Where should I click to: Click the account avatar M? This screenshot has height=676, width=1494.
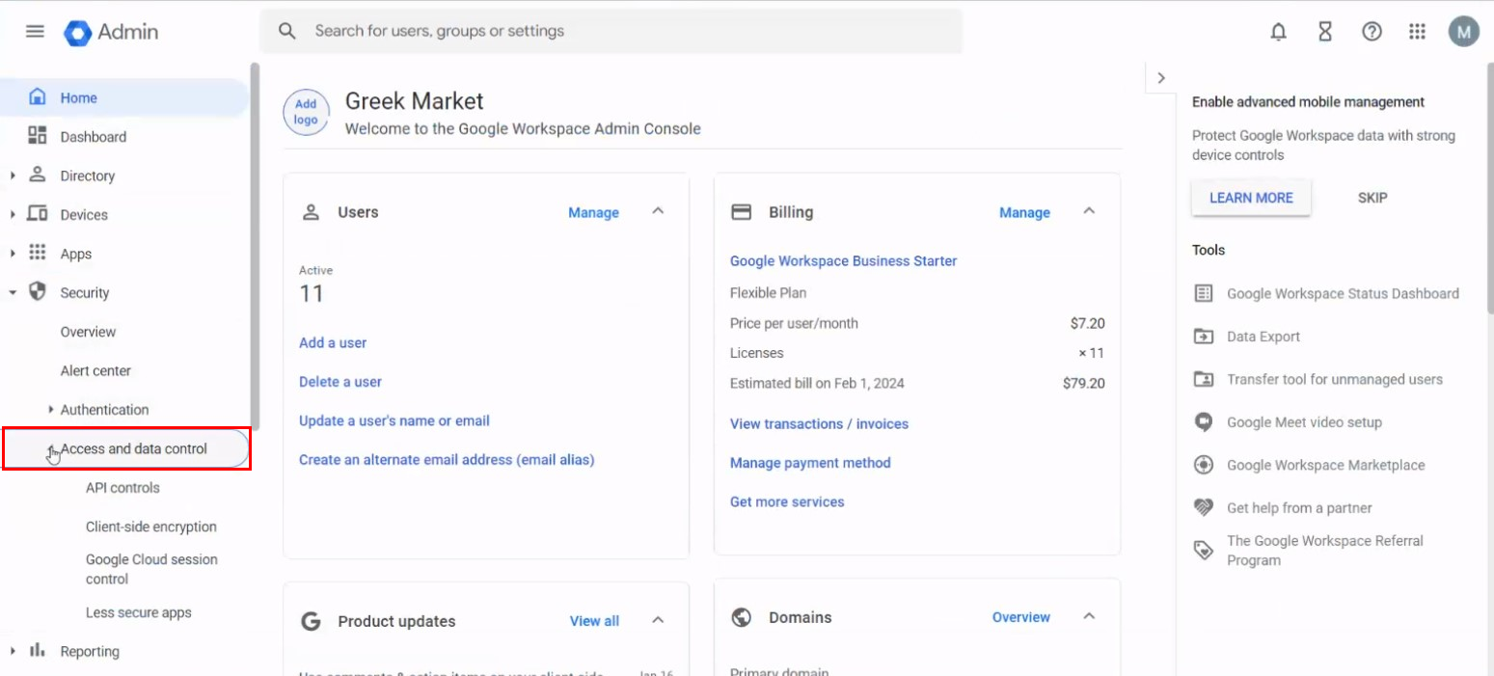[1462, 32]
